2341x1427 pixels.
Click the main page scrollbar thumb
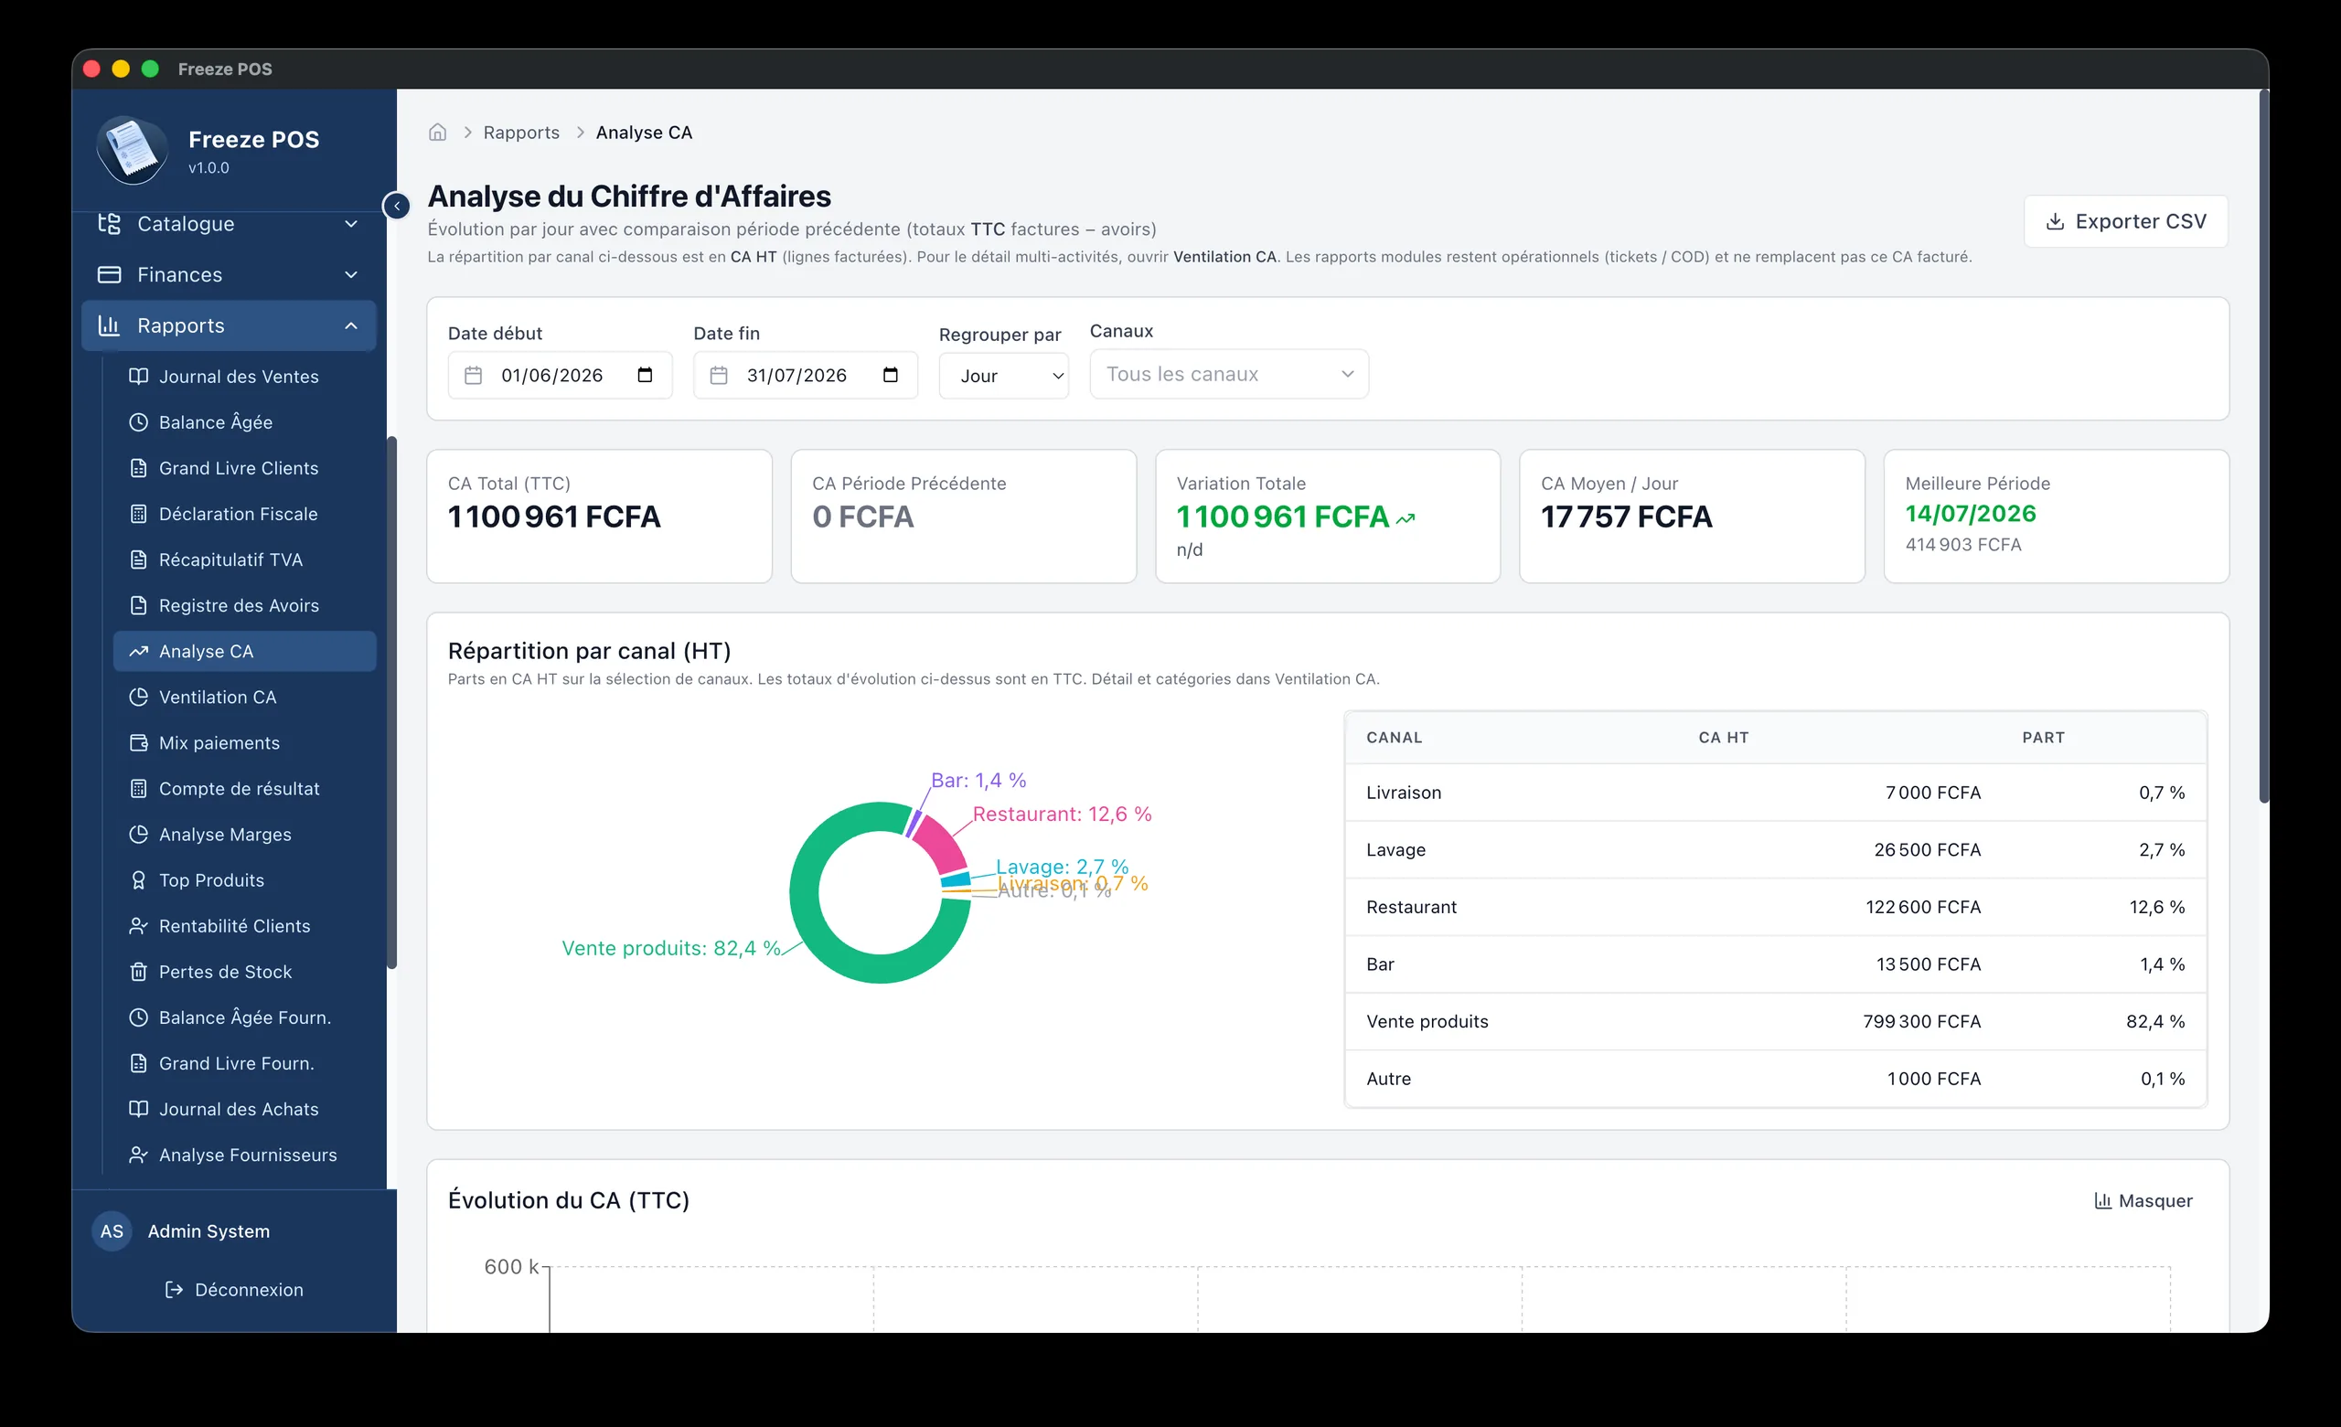(x=2263, y=446)
